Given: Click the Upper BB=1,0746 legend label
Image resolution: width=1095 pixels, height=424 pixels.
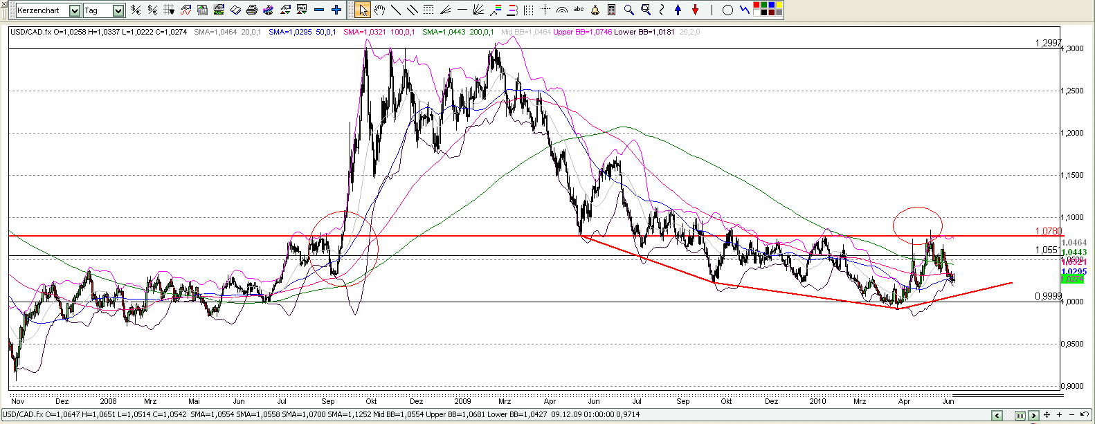Looking at the screenshot, I should click(583, 32).
